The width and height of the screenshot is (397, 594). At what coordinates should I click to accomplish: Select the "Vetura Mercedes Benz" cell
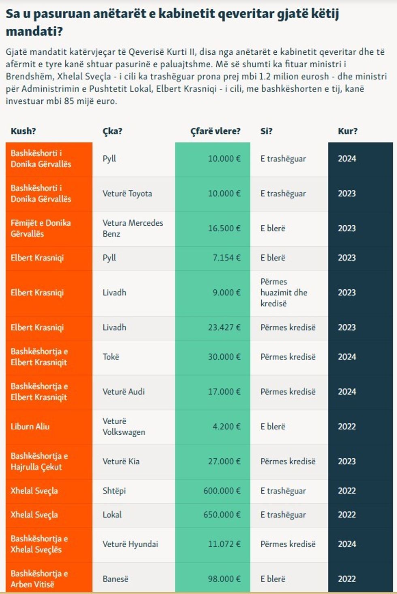pyautogui.click(x=132, y=229)
